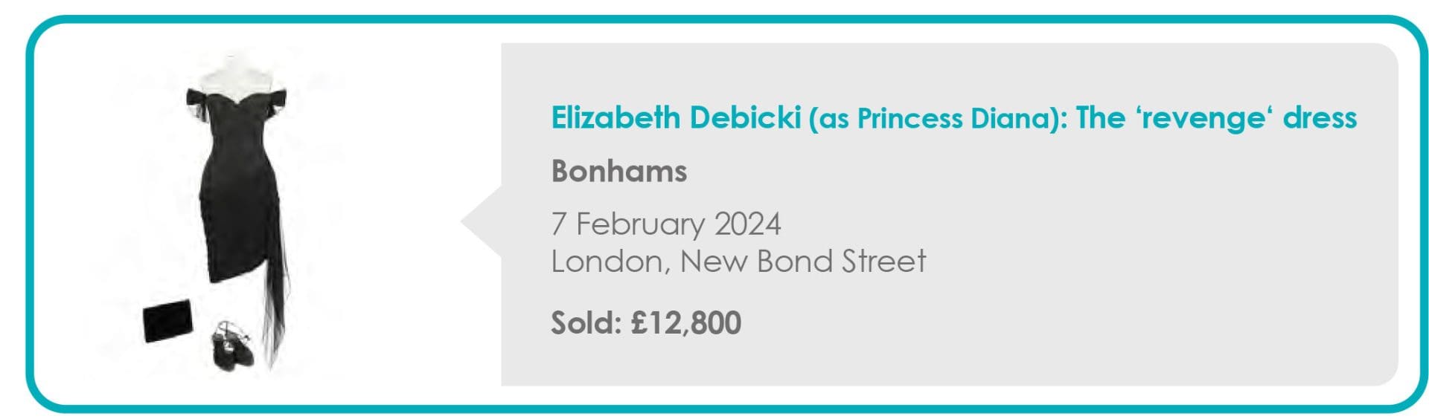Click the "(as Princess Diana)" text

[x=938, y=119]
